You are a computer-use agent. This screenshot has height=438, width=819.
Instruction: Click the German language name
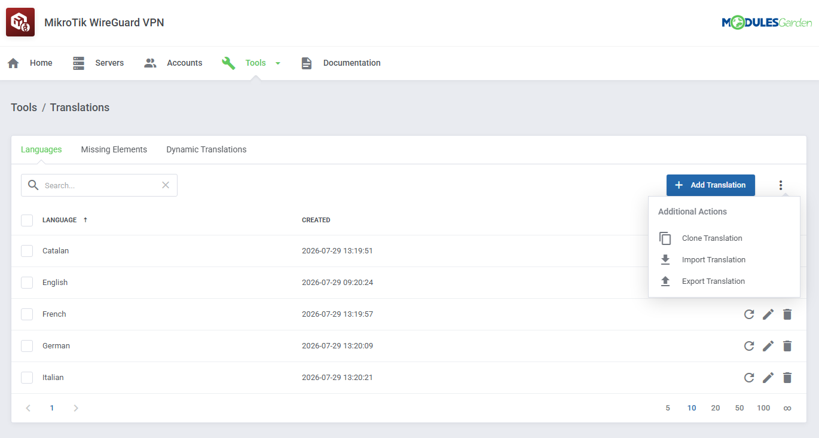[56, 346]
